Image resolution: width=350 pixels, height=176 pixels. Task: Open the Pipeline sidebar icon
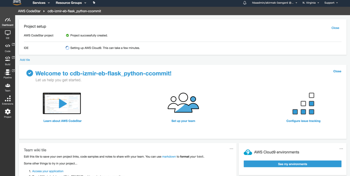pos(7,74)
